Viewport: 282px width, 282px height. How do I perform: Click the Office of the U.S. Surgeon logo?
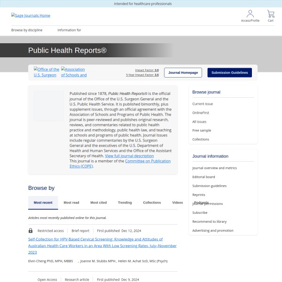pos(46,72)
